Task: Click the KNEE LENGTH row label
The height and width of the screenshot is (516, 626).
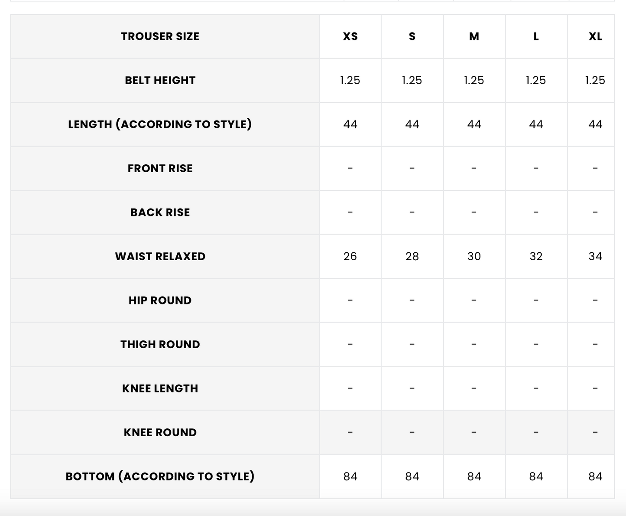Action: pos(160,389)
